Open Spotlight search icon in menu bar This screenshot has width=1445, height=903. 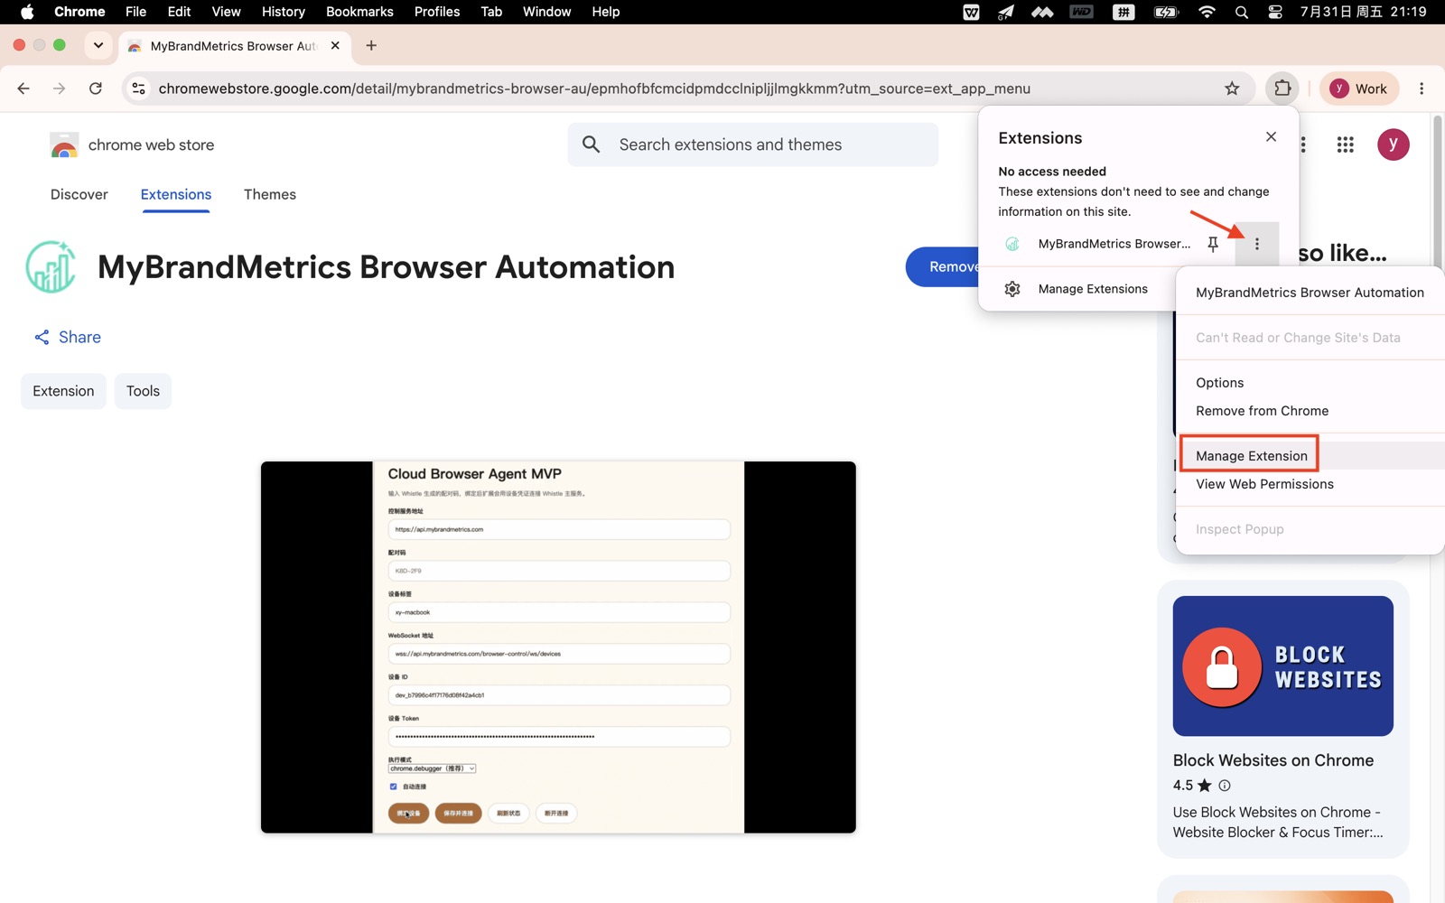[x=1242, y=12]
